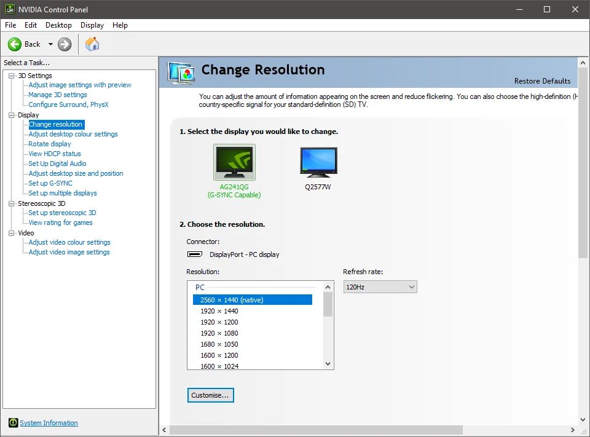Viewport: 590px width, 437px height.
Task: Open the Edit menu
Action: tap(31, 25)
